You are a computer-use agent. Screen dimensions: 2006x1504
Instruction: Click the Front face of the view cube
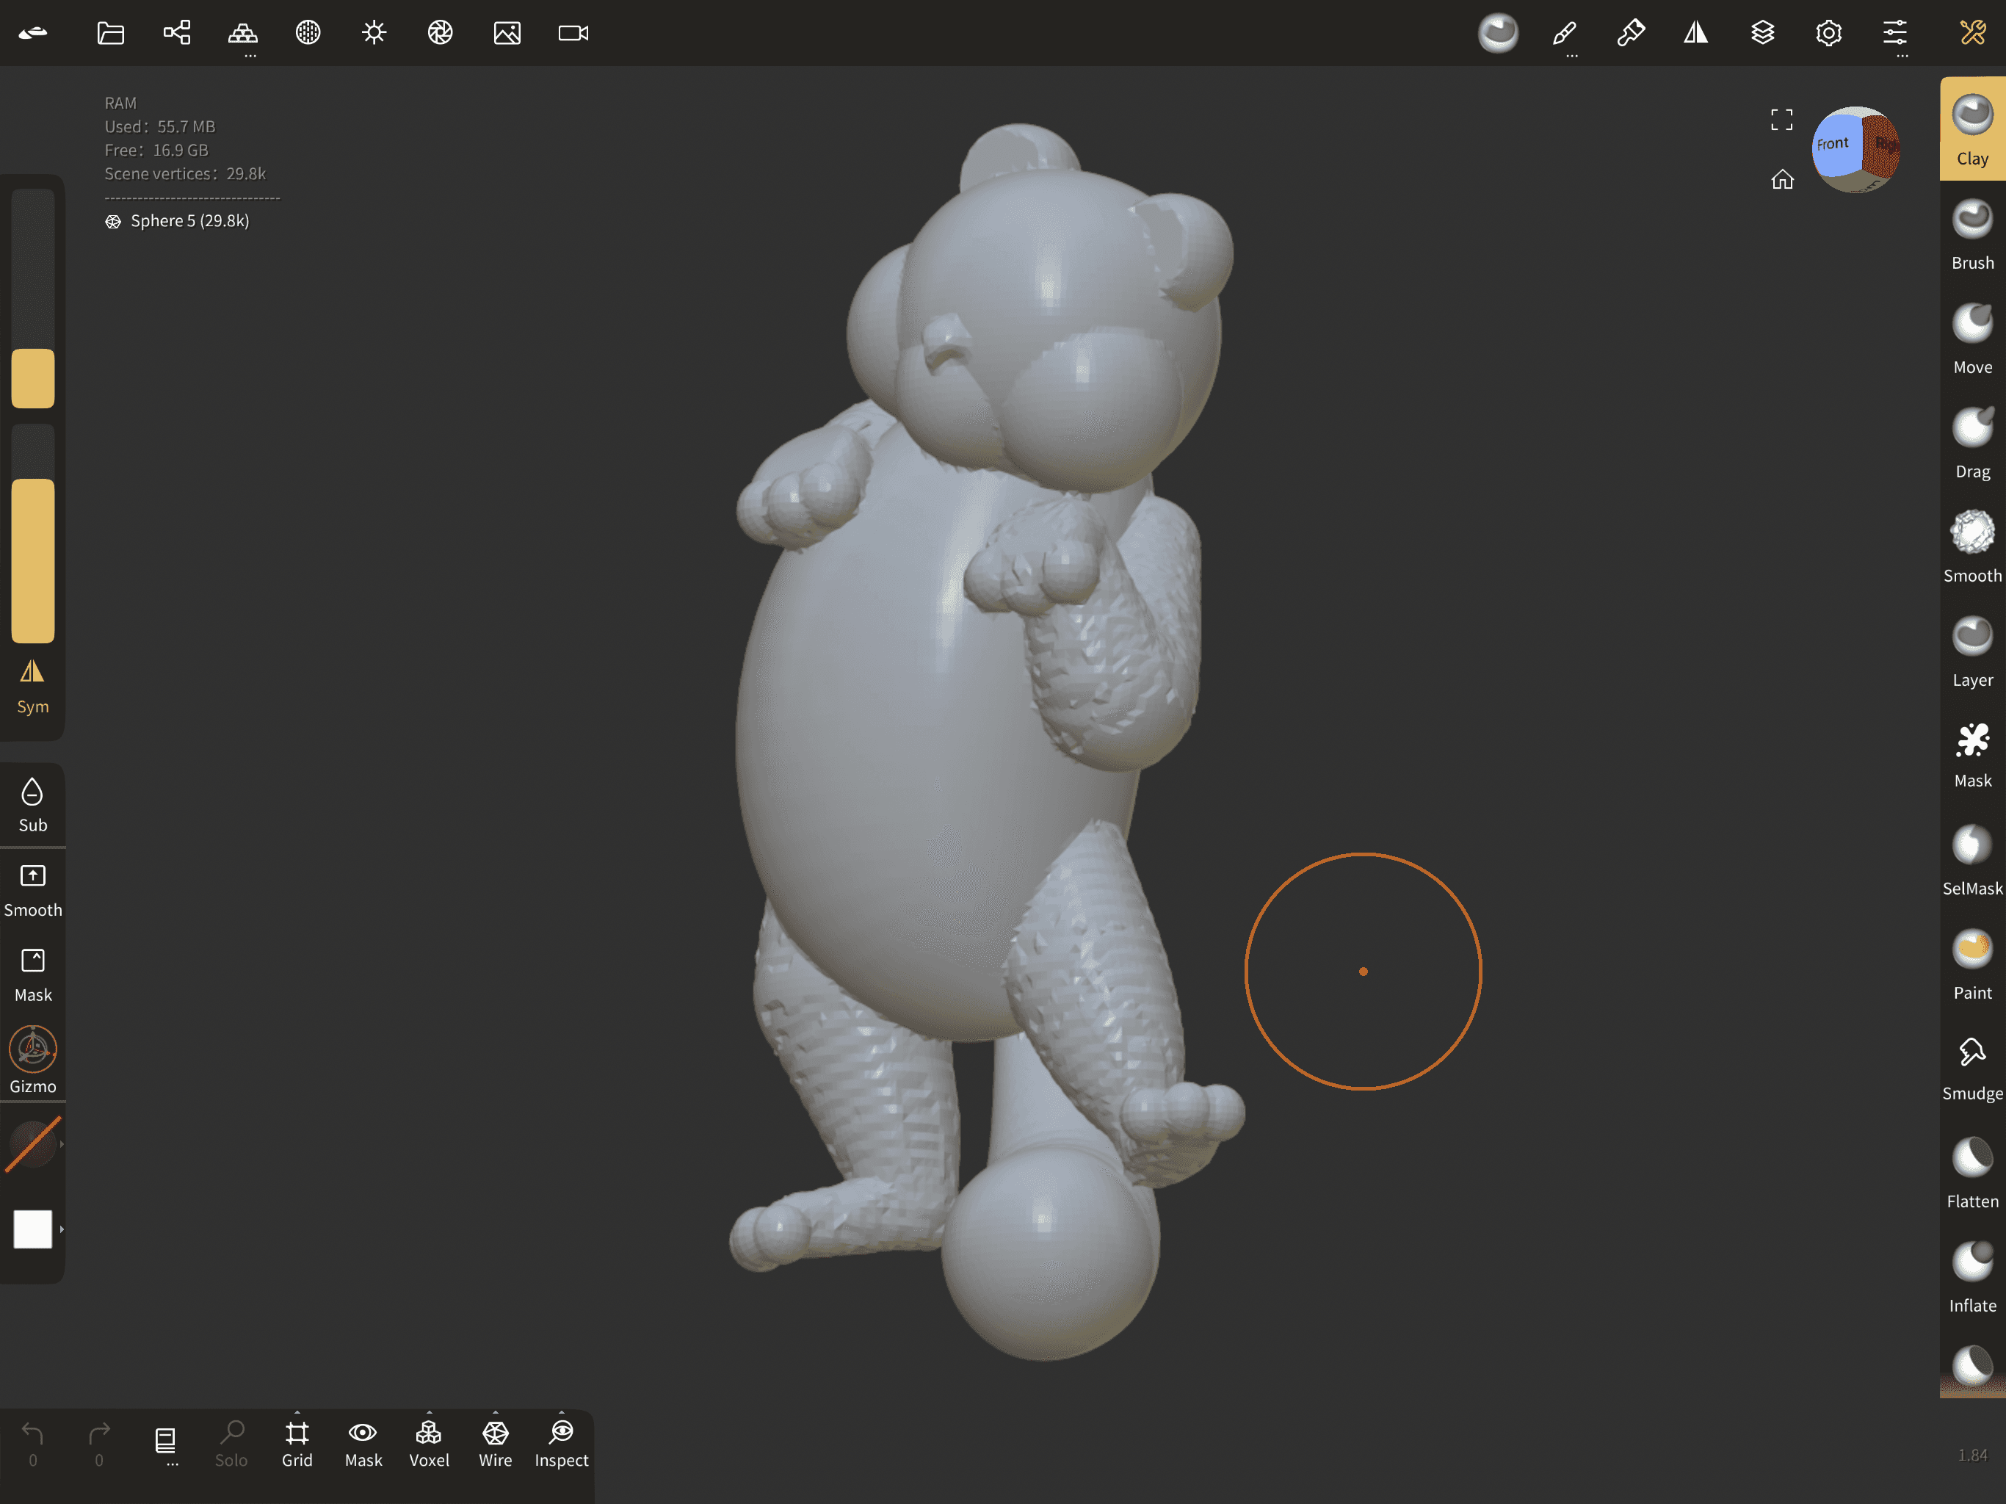1833,145
